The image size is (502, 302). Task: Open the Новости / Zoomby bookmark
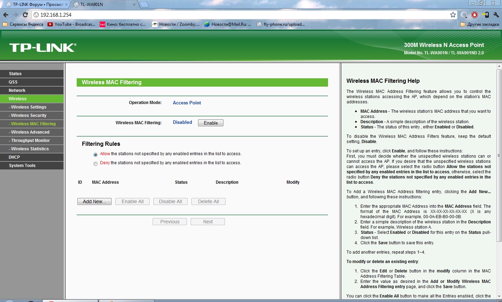(176, 24)
